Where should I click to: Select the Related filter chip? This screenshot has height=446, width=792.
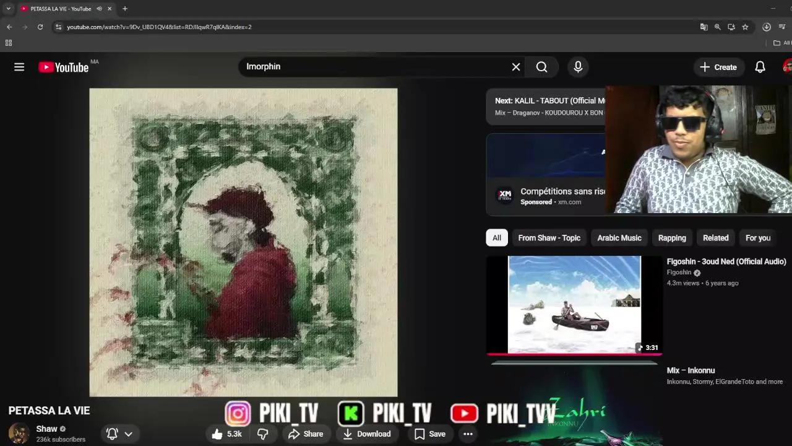coord(715,238)
